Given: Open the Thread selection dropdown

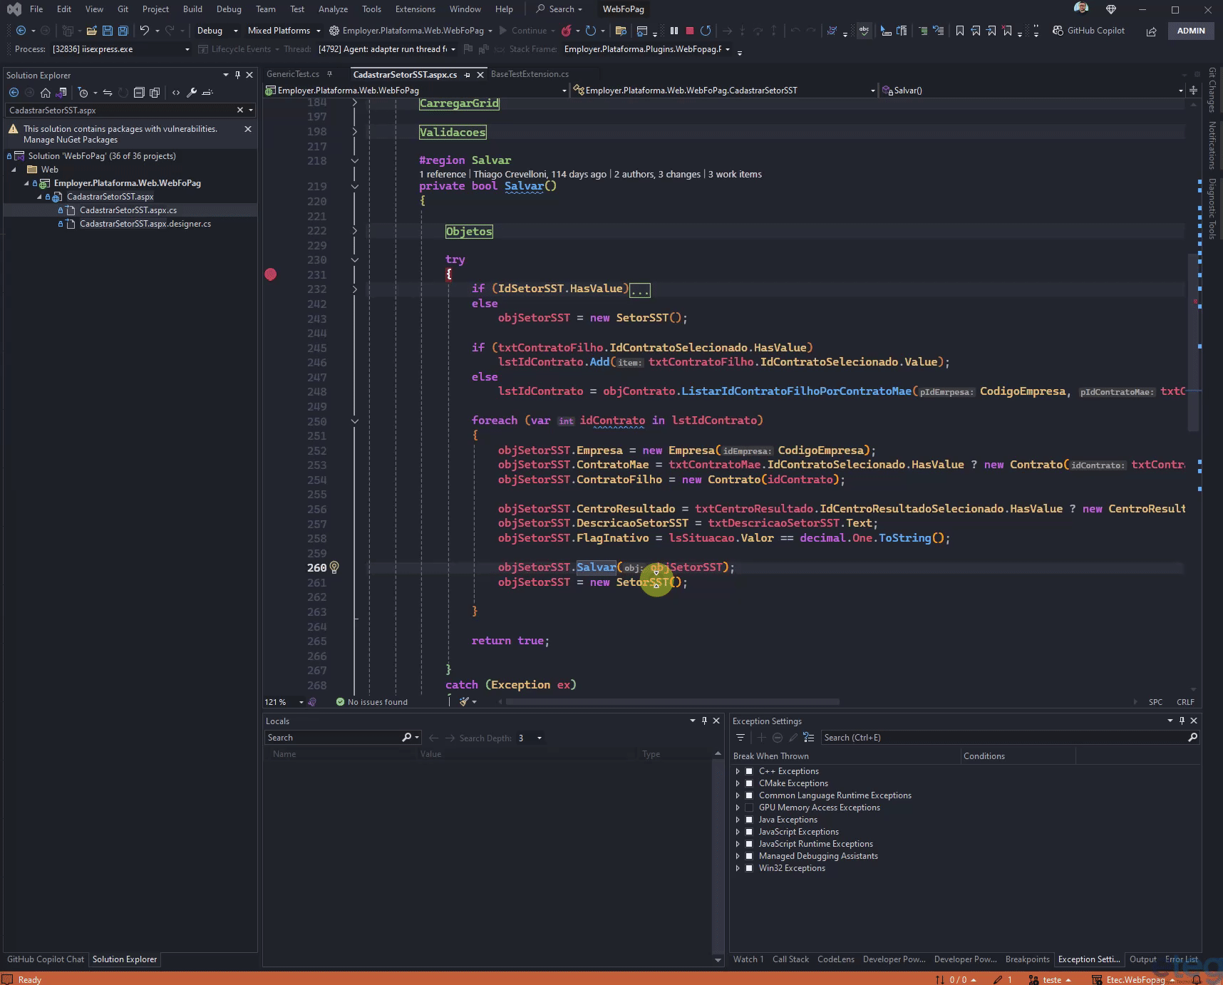Looking at the screenshot, I should [x=386, y=49].
